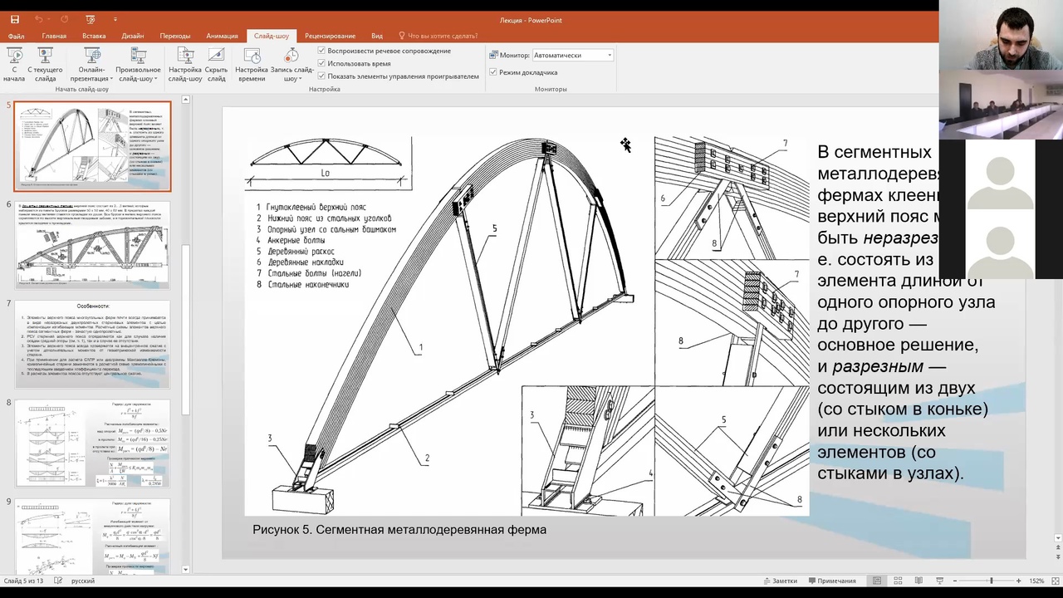This screenshot has height=598, width=1063.
Task: Select slide 7 'Особенности' thumbnail
Action: tap(92, 345)
